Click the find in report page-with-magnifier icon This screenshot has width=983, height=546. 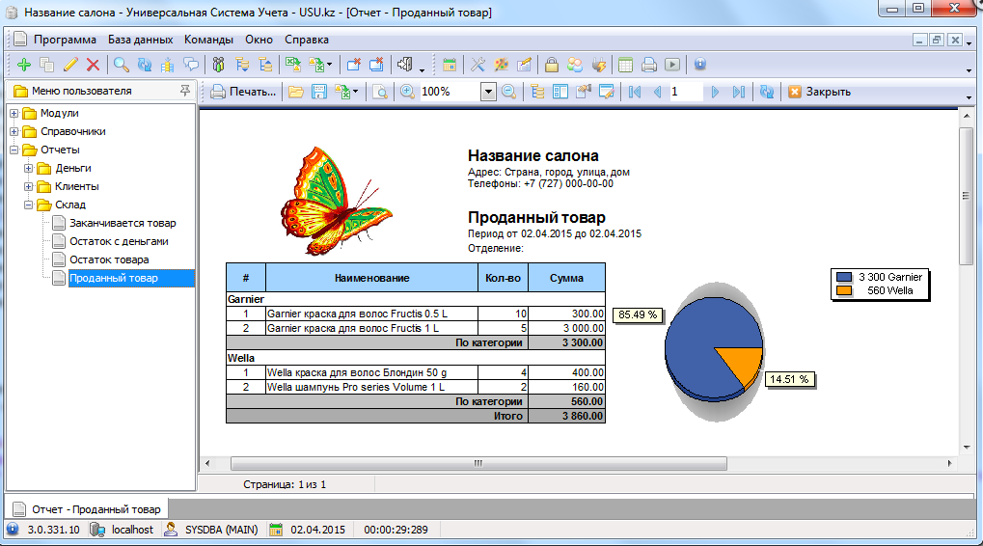click(x=380, y=93)
